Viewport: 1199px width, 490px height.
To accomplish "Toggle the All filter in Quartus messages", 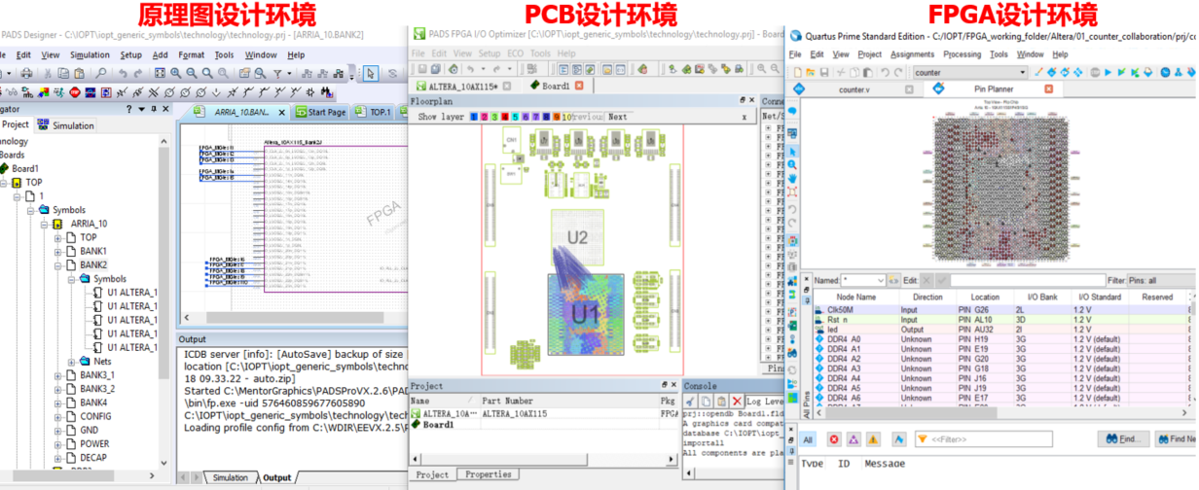I will tap(808, 439).
